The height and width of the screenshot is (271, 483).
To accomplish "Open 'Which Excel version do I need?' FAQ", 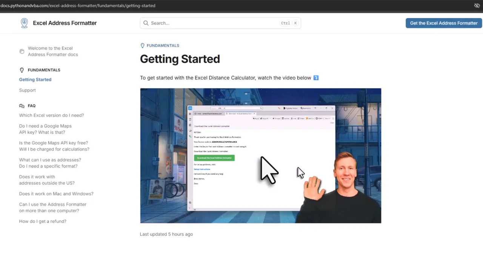I will pos(51,115).
